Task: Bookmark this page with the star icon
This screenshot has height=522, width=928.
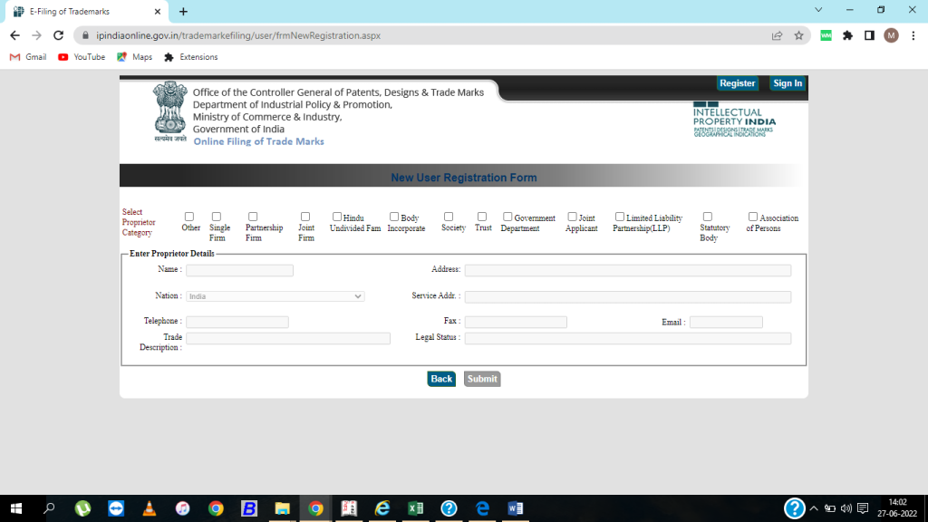Action: 798,35
